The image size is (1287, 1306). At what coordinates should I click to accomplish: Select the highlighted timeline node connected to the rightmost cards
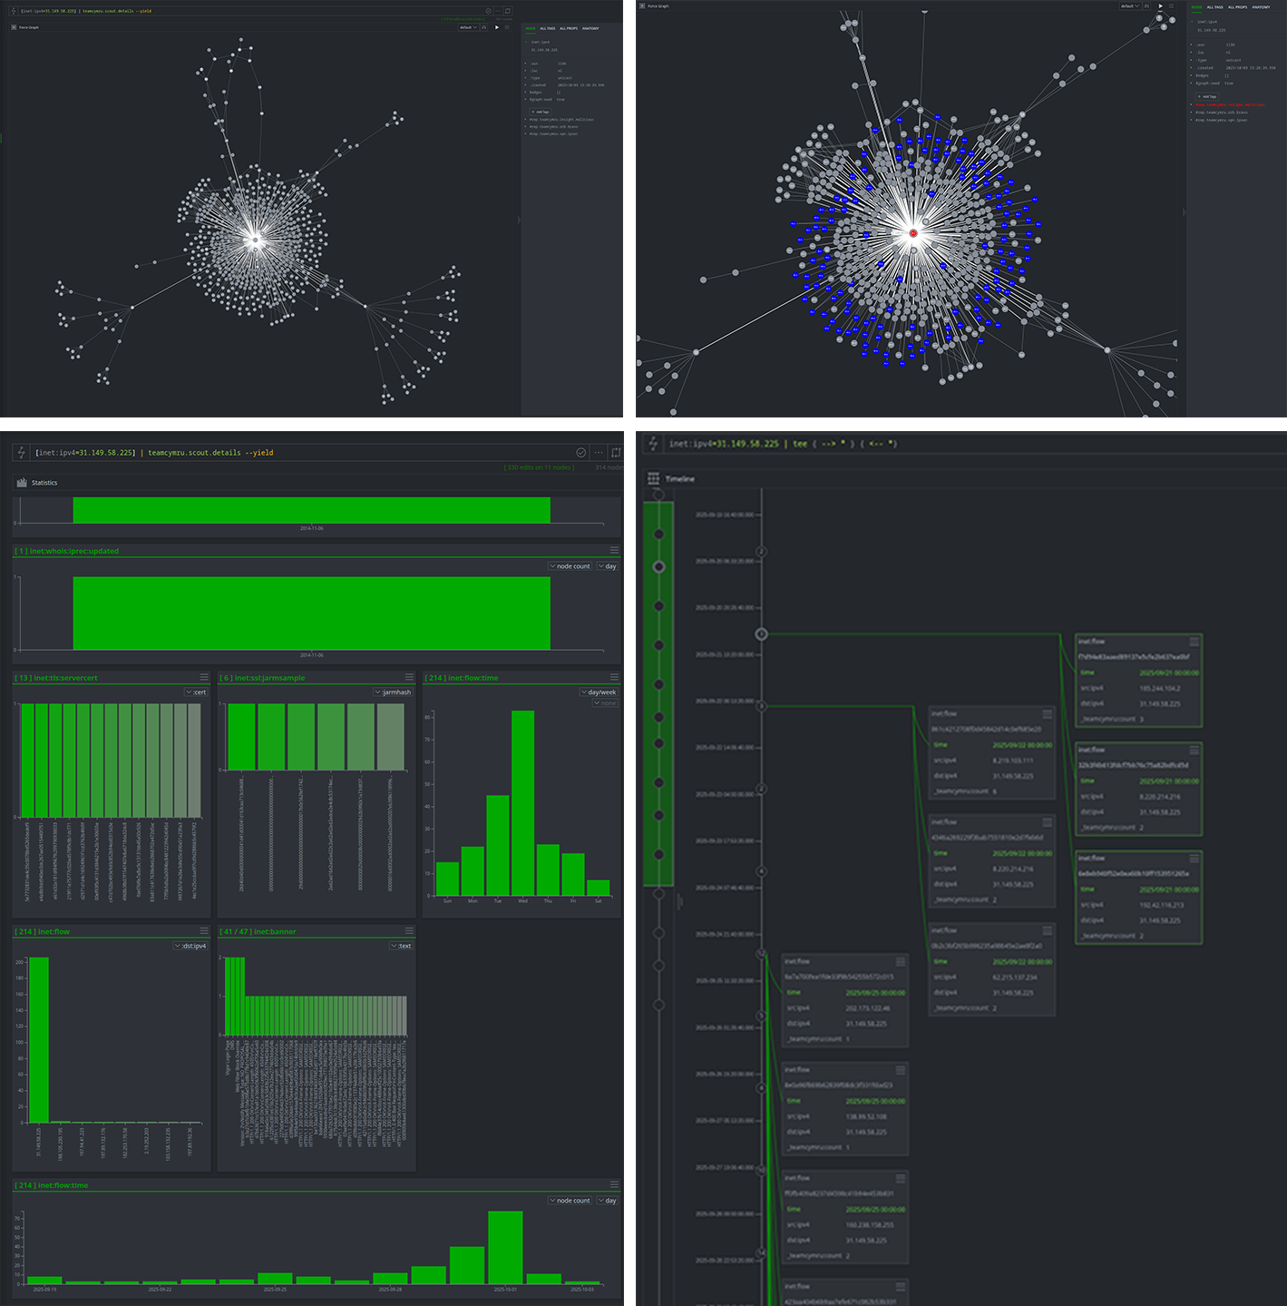(x=762, y=634)
